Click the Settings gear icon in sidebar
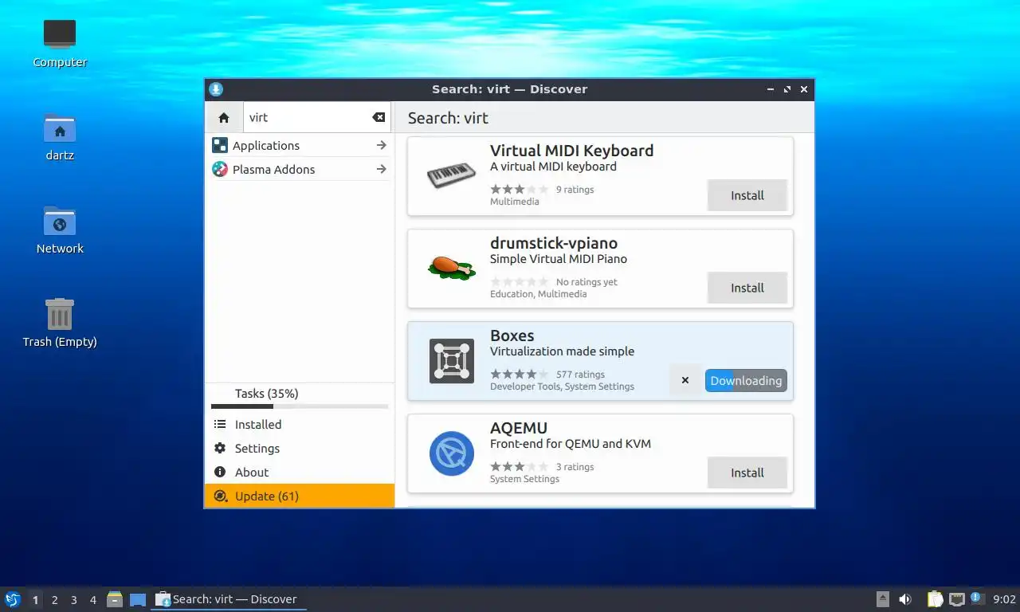 click(x=220, y=449)
